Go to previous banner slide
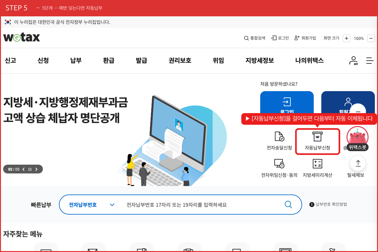Viewport: 378px width, 252px height. coord(24,169)
